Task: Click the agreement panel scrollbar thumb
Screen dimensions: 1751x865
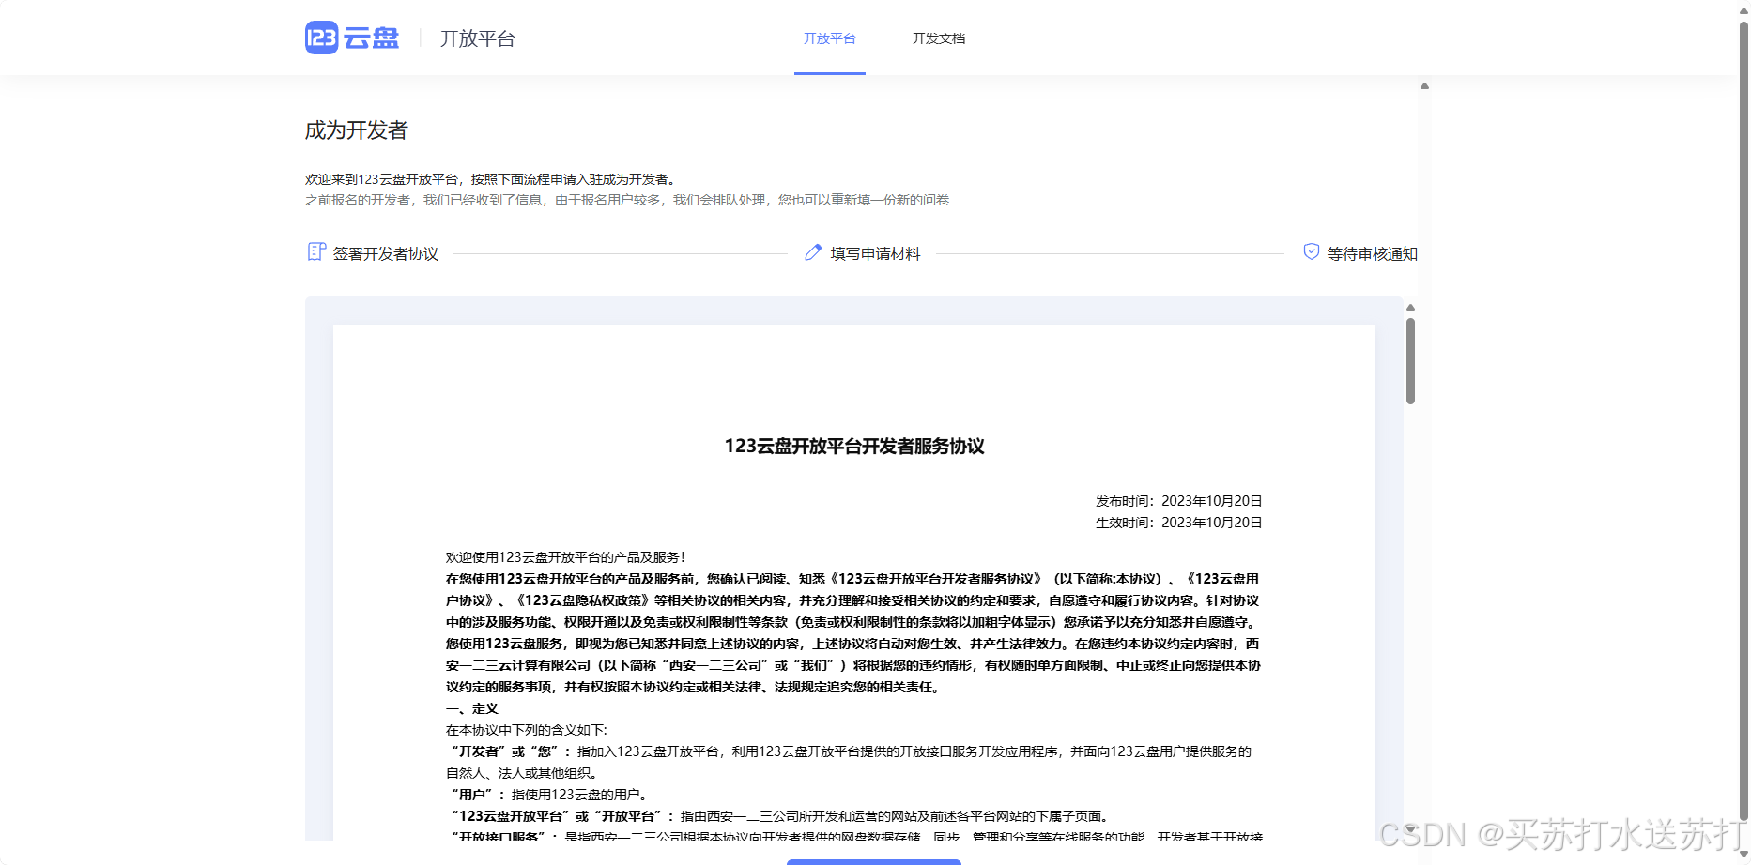Action: 1410,361
